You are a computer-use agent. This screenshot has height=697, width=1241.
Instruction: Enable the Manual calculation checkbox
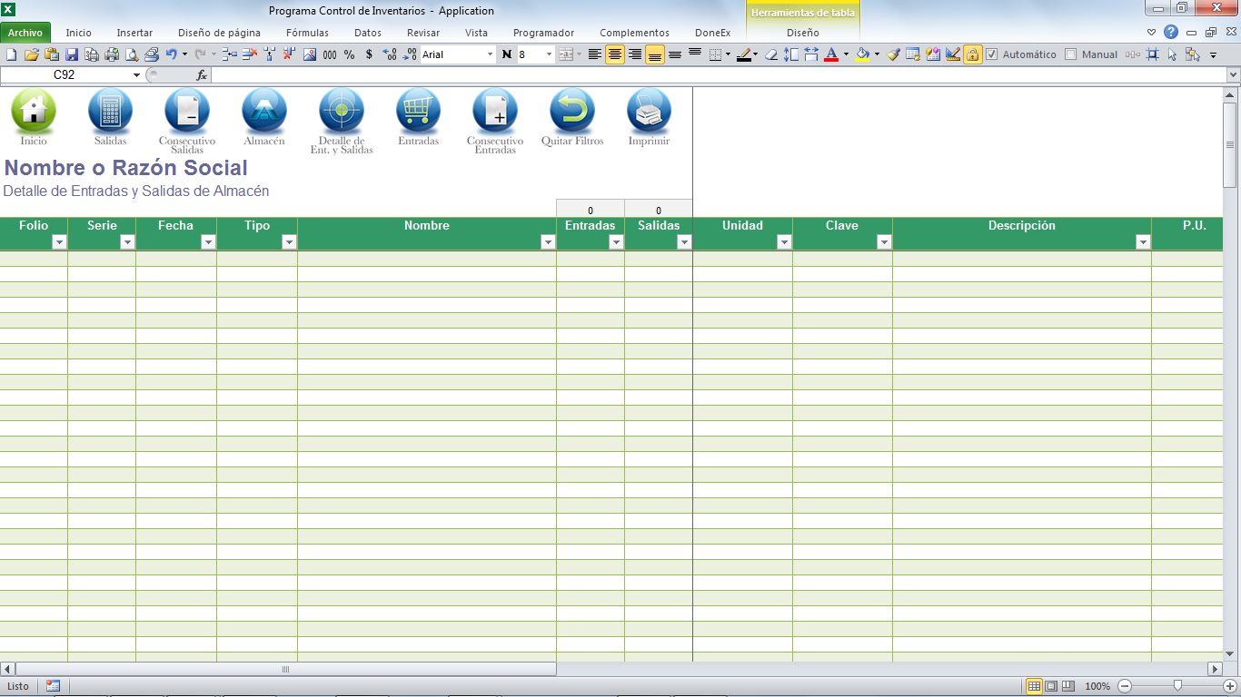pyautogui.click(x=1070, y=54)
